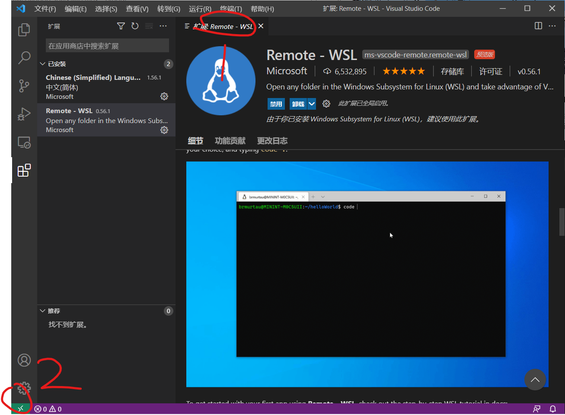The image size is (565, 415).
Task: Click the WSL terminal demo image
Action: point(367,274)
